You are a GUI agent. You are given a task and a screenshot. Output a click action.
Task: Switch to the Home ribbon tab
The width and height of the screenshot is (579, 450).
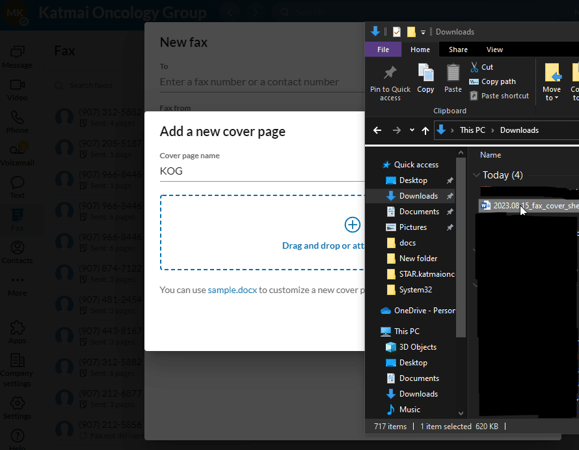tap(420, 49)
